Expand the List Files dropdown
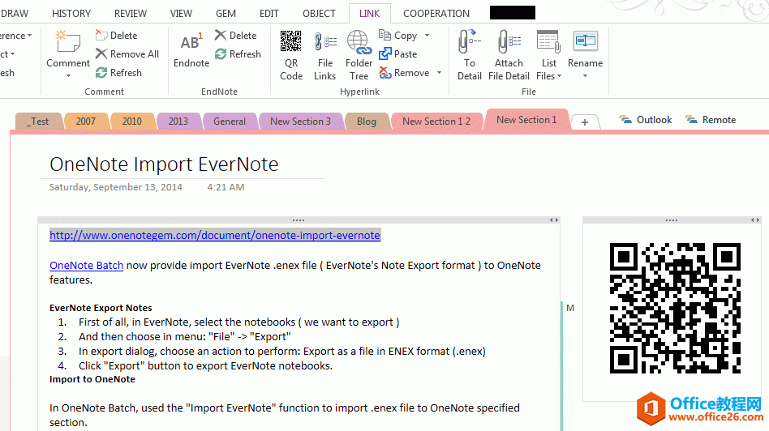Screen dimensions: 769x431 tap(561, 76)
